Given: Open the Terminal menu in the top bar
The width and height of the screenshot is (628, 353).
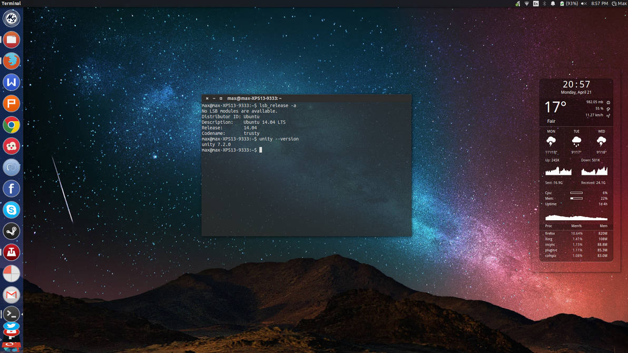Looking at the screenshot, I should pos(12,3).
